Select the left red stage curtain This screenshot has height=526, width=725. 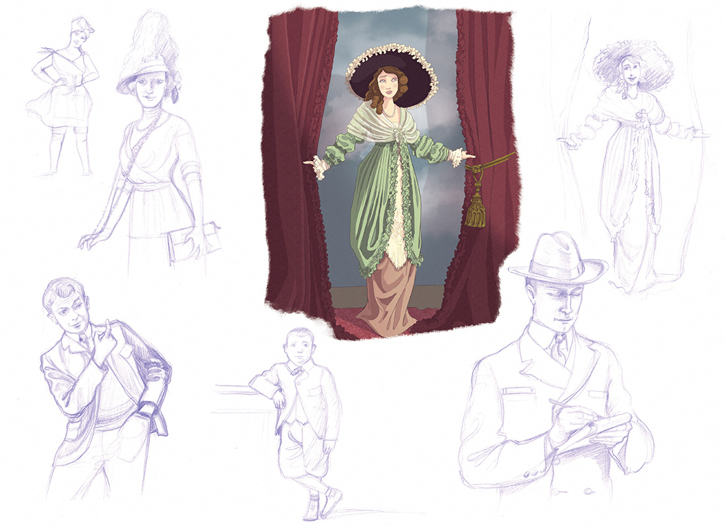coord(297,165)
